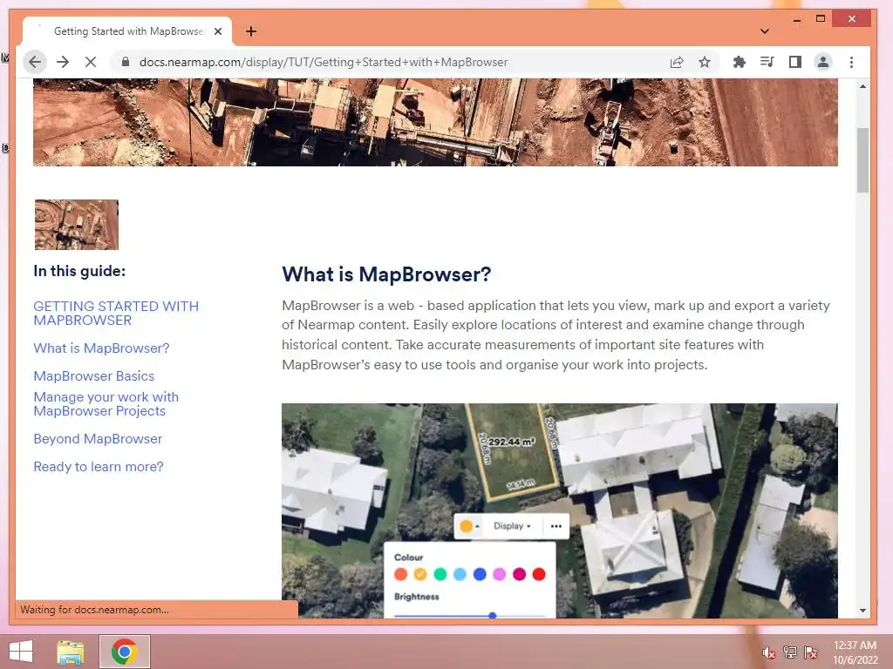Viewport: 893px width, 669px height.
Task: Go to Beyond MapBrowser section
Action: coord(98,439)
